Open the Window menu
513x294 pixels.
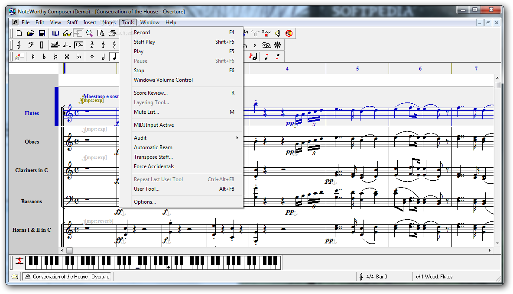click(150, 22)
